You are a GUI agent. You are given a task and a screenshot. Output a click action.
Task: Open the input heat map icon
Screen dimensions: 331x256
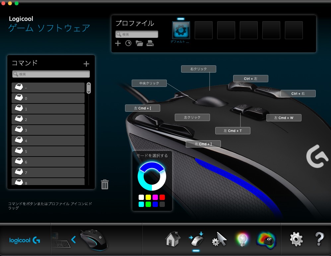click(x=266, y=240)
